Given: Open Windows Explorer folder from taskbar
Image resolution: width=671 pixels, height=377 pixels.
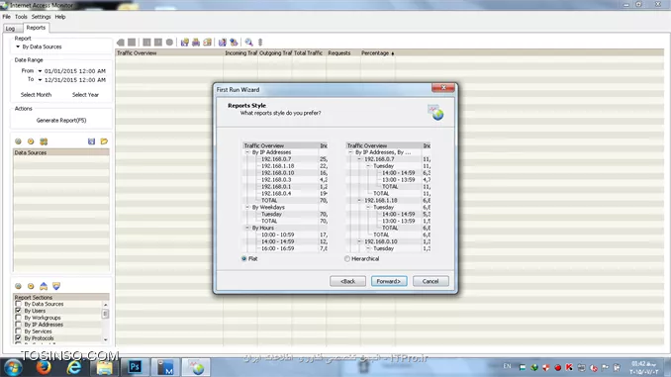Looking at the screenshot, I should click(x=104, y=367).
